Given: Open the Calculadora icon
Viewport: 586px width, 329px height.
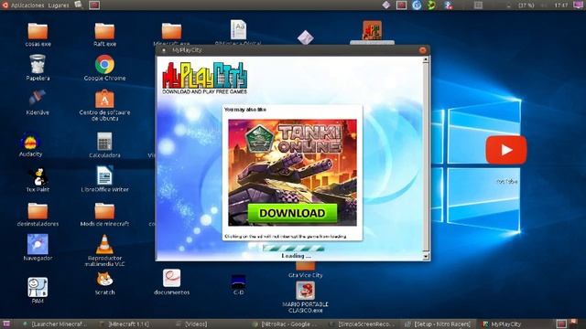Looking at the screenshot, I should pyautogui.click(x=104, y=142).
